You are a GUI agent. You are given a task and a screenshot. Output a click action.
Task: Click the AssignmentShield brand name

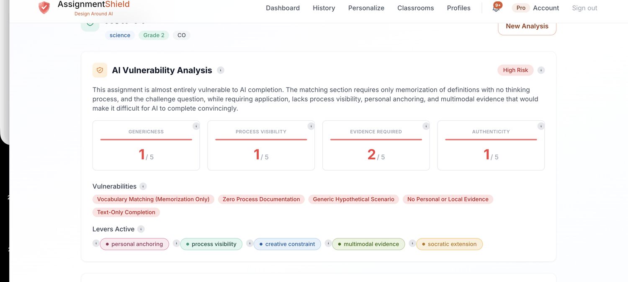point(94,5)
